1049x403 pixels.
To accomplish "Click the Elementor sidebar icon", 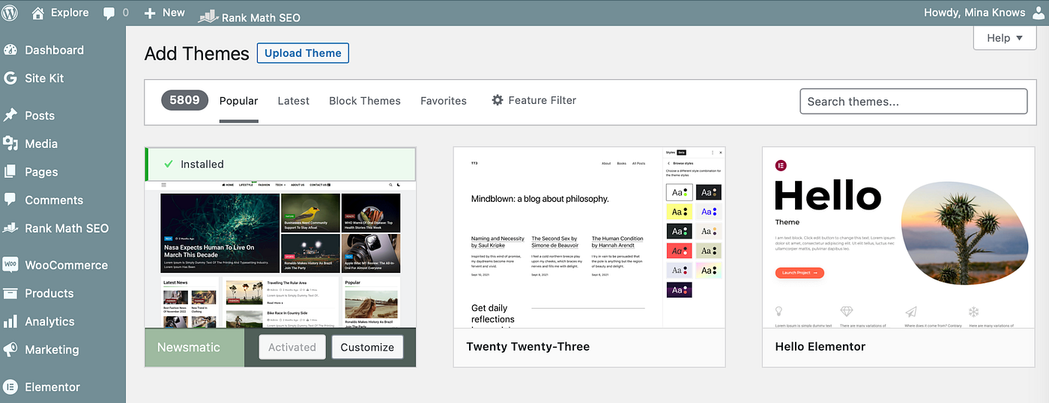I will click(10, 387).
